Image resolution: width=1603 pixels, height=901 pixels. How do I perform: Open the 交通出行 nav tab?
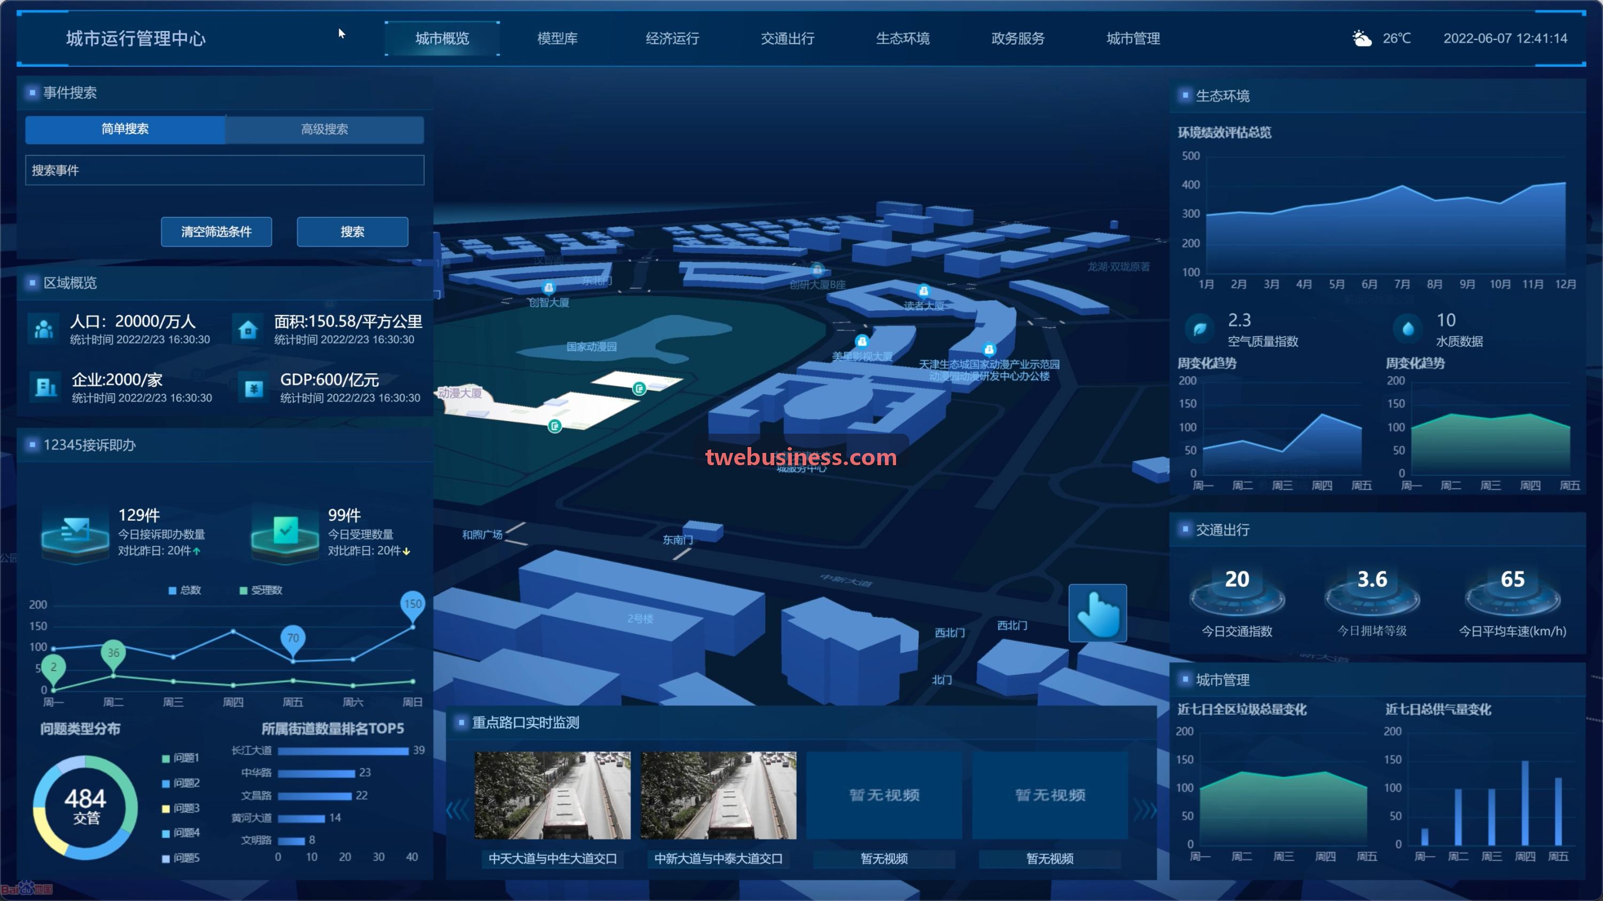[788, 38]
